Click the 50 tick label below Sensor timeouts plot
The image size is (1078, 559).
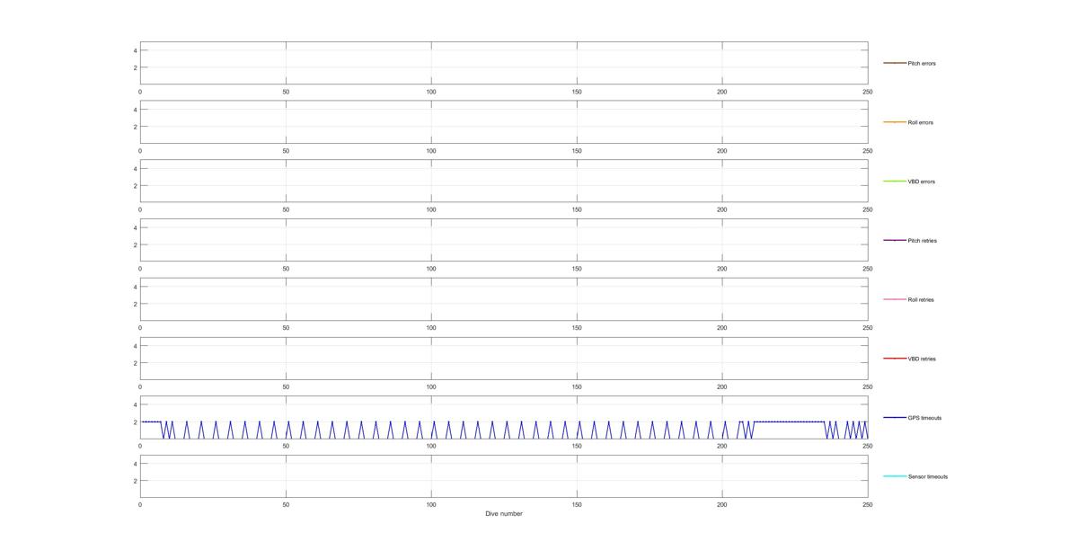[286, 505]
